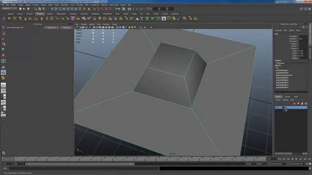Create a new layer icon in layer editor
The height and width of the screenshot is (175, 312).
[x=302, y=104]
